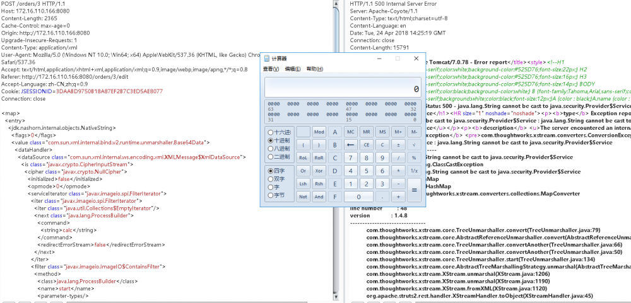
Task: Click 'HTTP/1.1 500 Internal Server Error' response line
Action: click(392, 4)
